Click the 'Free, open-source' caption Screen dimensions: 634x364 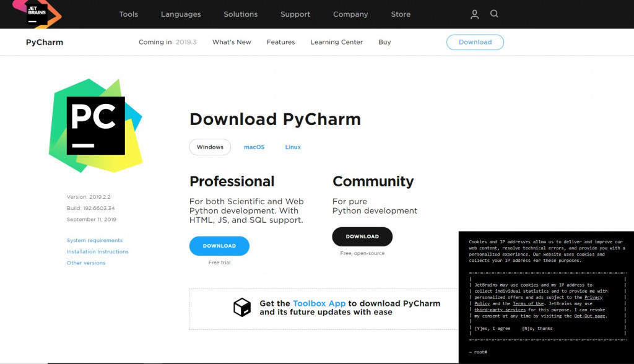pos(362,253)
